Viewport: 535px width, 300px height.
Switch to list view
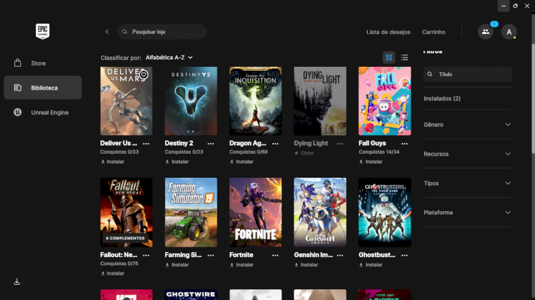click(x=405, y=57)
